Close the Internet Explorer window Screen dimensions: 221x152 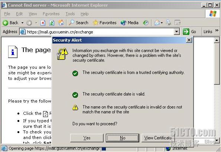217,5
